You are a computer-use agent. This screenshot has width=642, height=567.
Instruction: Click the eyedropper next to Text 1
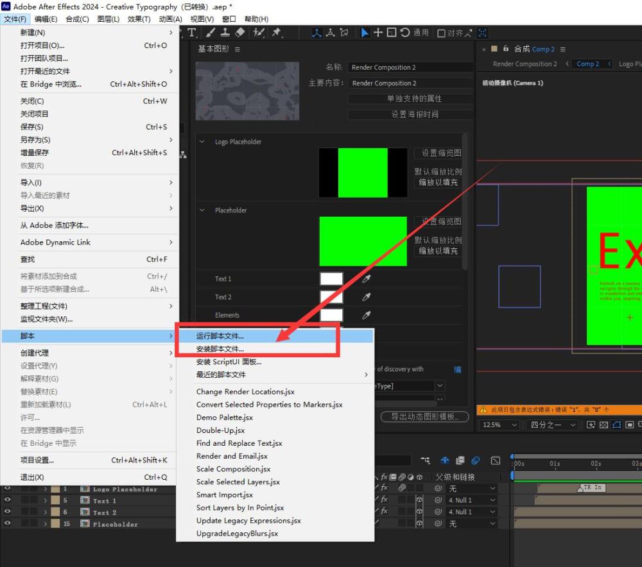point(366,279)
